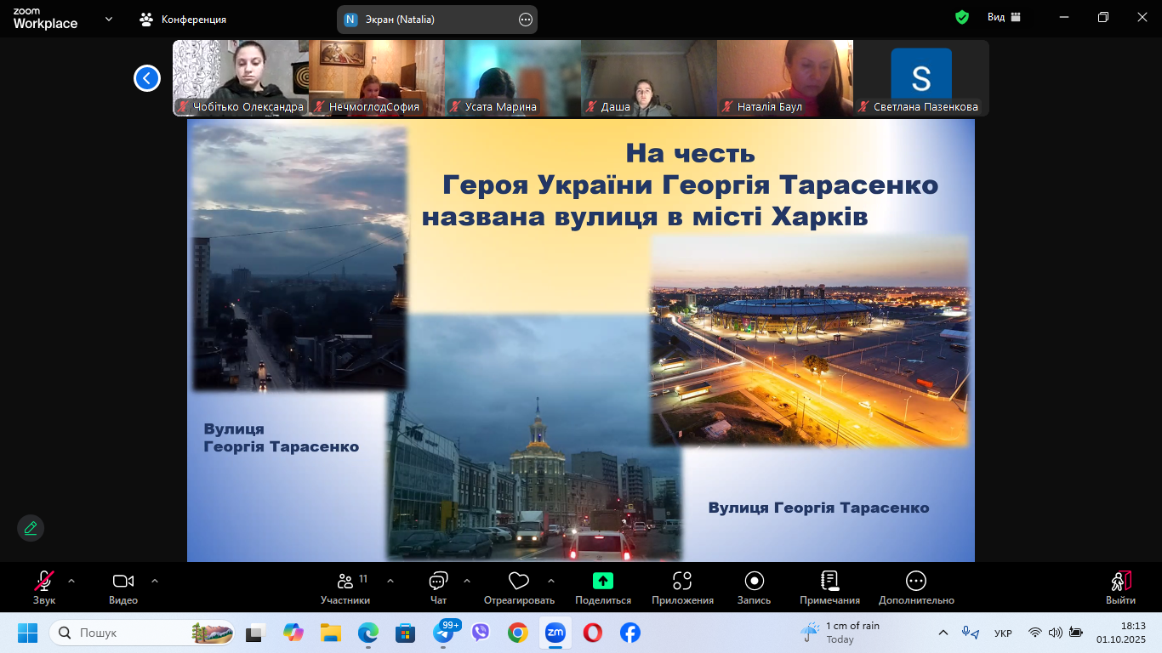Click the green Share screen (Поделиться) icon

tap(602, 582)
